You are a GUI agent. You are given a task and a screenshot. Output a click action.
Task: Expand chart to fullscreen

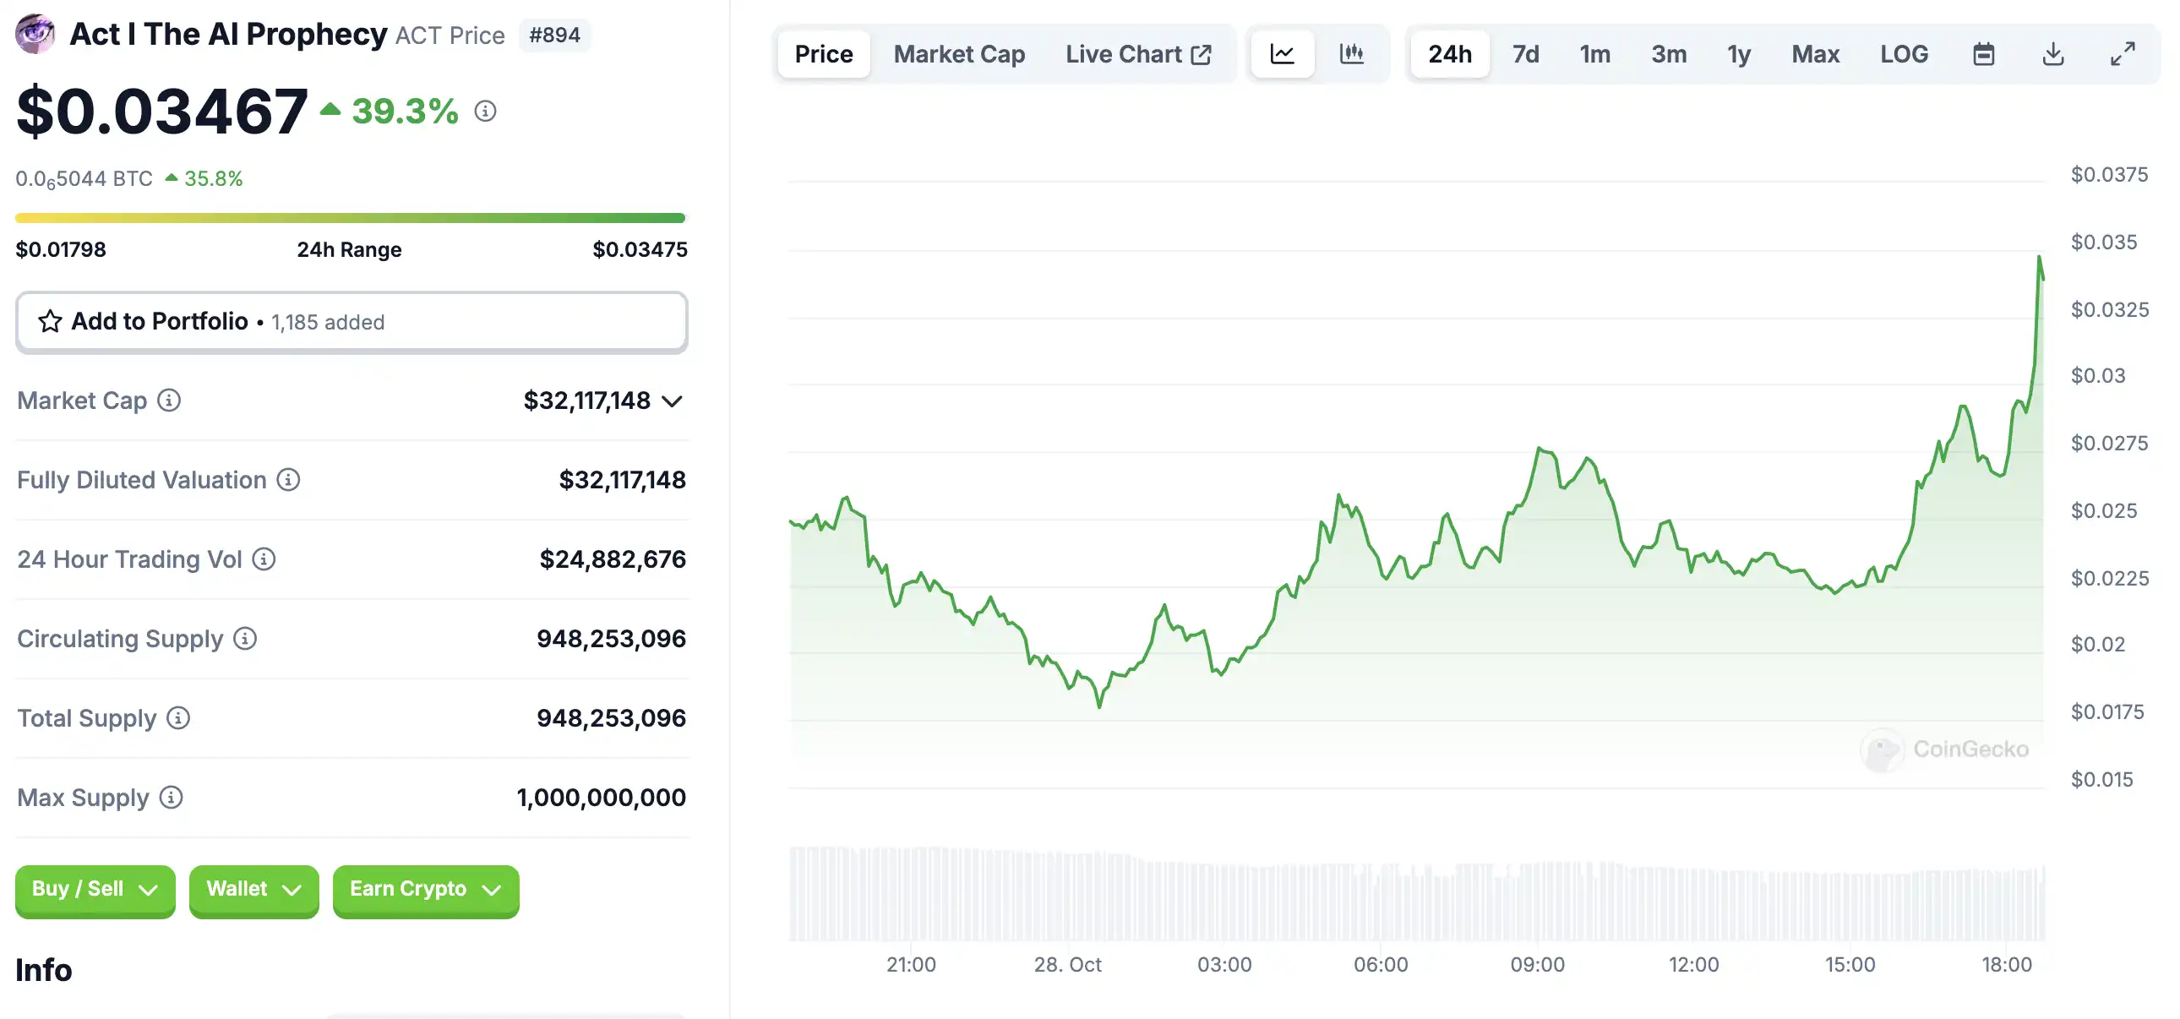pos(2123,54)
